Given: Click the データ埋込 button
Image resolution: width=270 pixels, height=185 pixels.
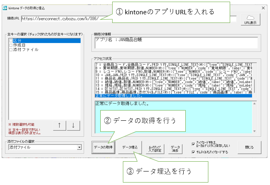Looking at the screenshot, I should click(130, 147).
